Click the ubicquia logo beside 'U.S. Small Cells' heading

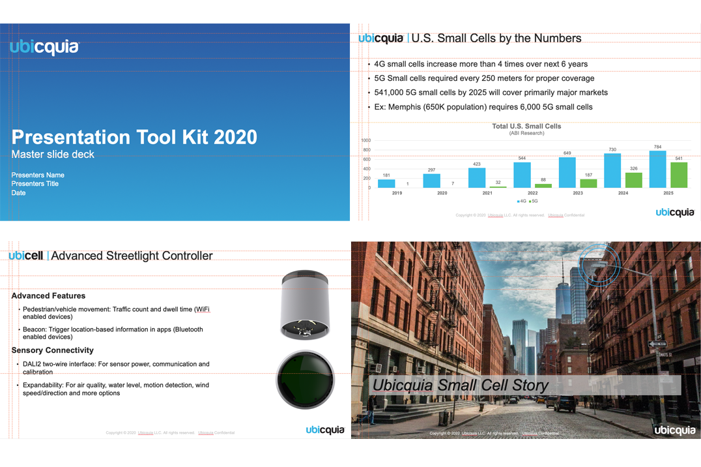point(381,38)
